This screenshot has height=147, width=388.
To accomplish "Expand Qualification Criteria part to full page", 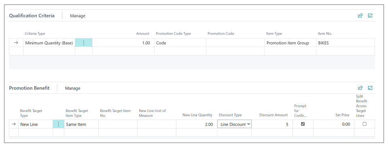I will click(370, 16).
